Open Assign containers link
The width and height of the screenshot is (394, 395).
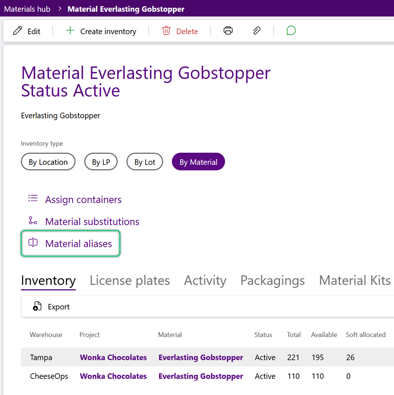click(x=83, y=199)
